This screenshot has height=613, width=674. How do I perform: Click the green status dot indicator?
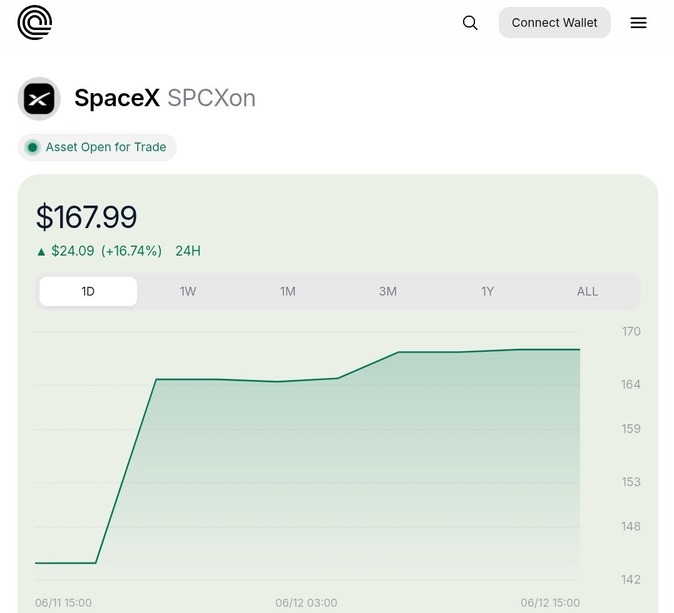point(33,147)
